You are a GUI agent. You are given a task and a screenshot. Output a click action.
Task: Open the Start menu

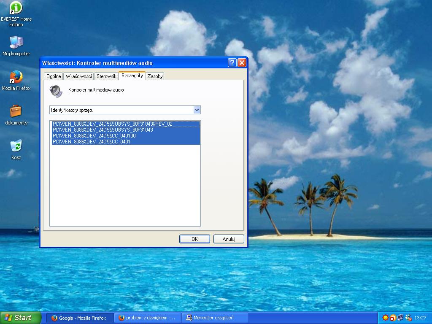pos(20,318)
